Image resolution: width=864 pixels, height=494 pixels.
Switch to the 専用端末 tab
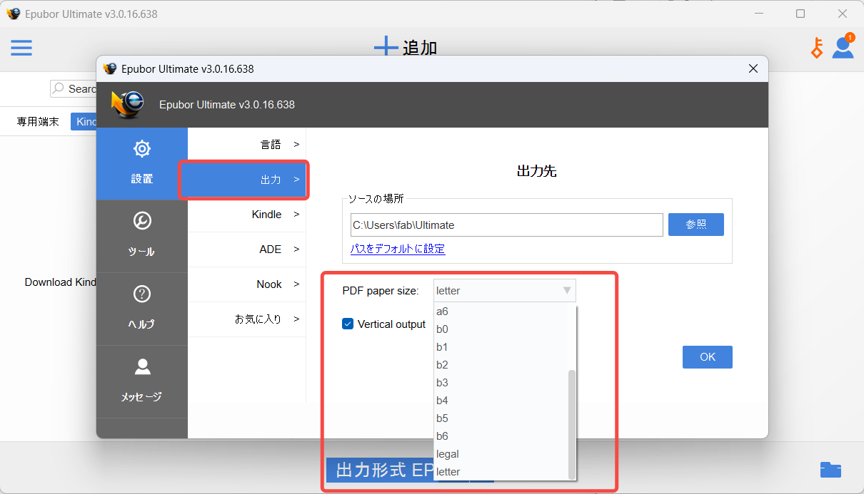pyautogui.click(x=38, y=122)
